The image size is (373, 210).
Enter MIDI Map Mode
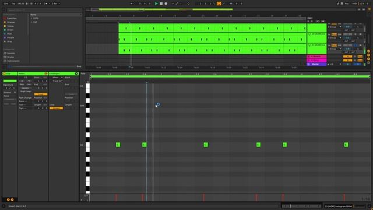pos(355,3)
